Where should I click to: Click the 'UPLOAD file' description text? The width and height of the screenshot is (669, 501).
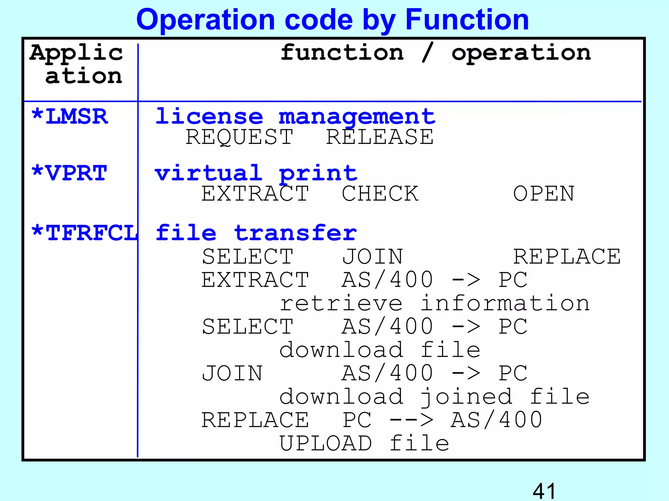tap(364, 444)
